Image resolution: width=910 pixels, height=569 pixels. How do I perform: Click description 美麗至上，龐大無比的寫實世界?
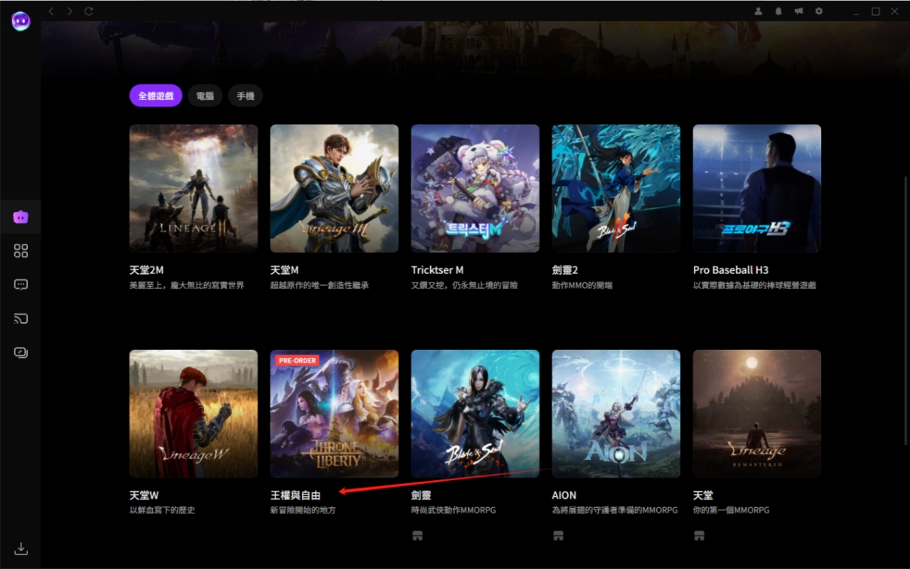tap(187, 285)
